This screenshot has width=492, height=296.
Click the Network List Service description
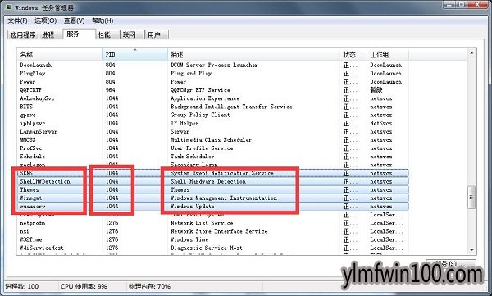(x=202, y=223)
